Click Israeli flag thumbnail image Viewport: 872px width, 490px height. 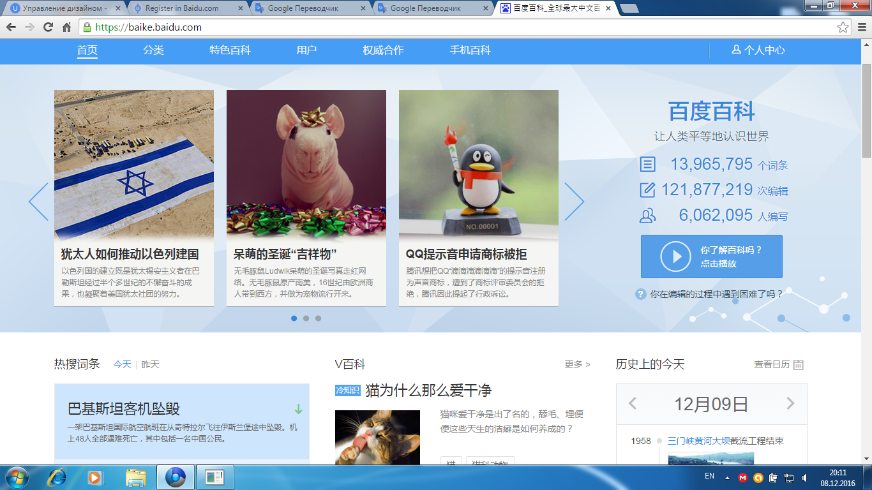[134, 165]
